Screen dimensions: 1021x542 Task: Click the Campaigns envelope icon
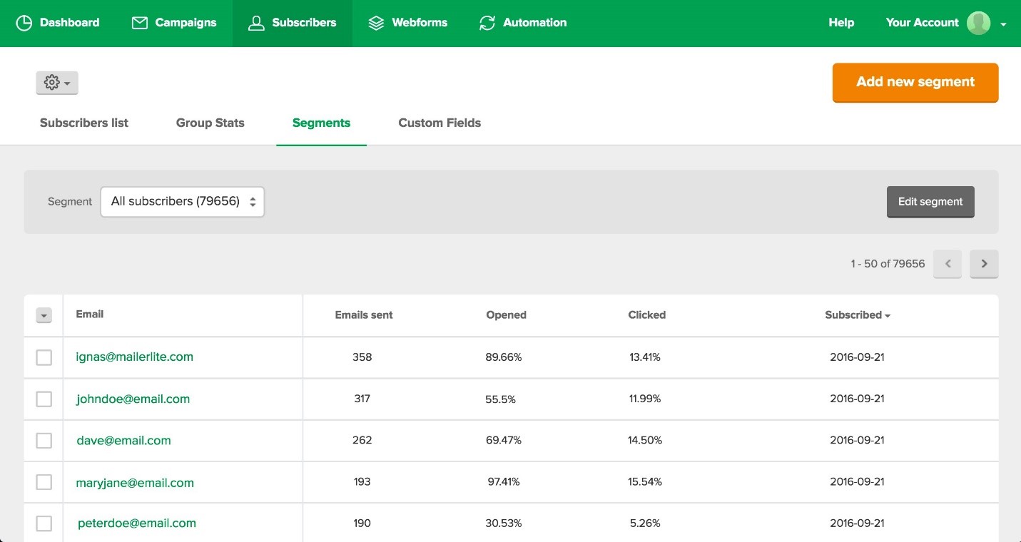point(140,23)
